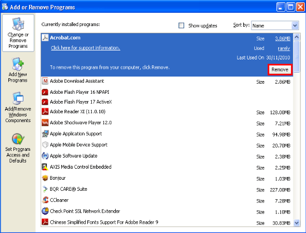306x233 pixels.
Task: Click the 128.00MB size value
Action: [x=280, y=113]
